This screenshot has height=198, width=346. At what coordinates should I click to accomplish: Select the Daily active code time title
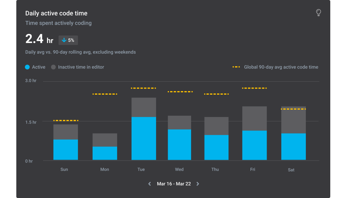[x=56, y=13]
